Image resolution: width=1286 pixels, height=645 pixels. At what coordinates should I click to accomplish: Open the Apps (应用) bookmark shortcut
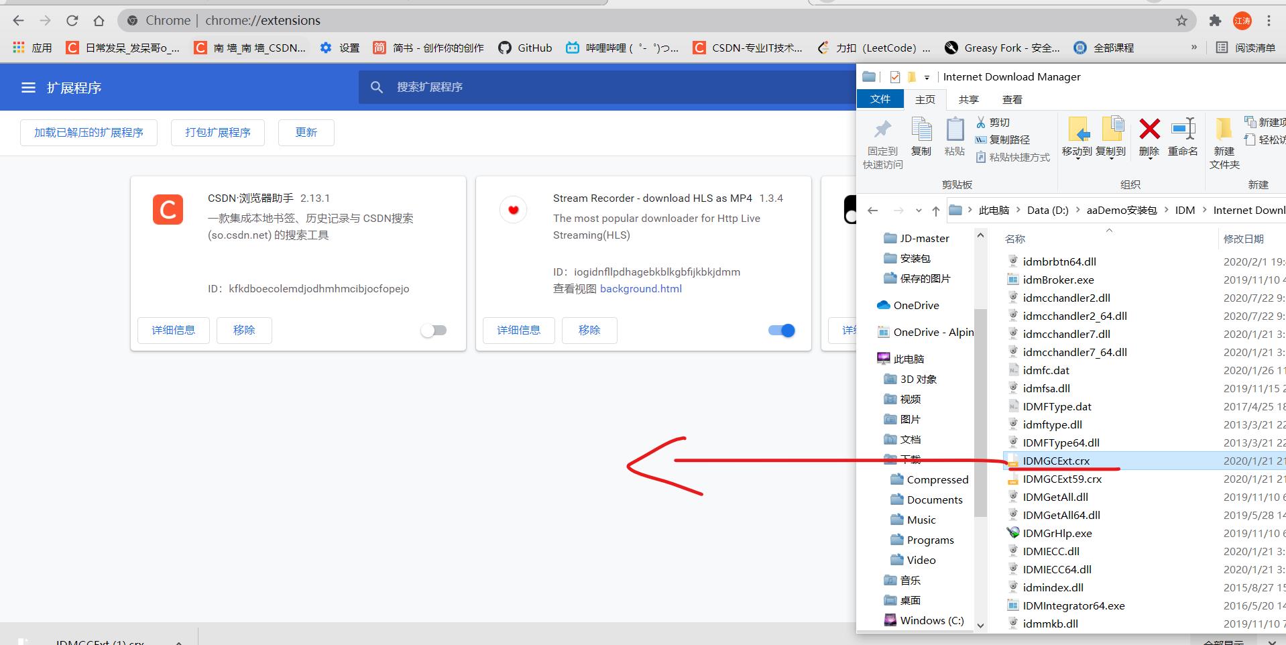click(32, 48)
